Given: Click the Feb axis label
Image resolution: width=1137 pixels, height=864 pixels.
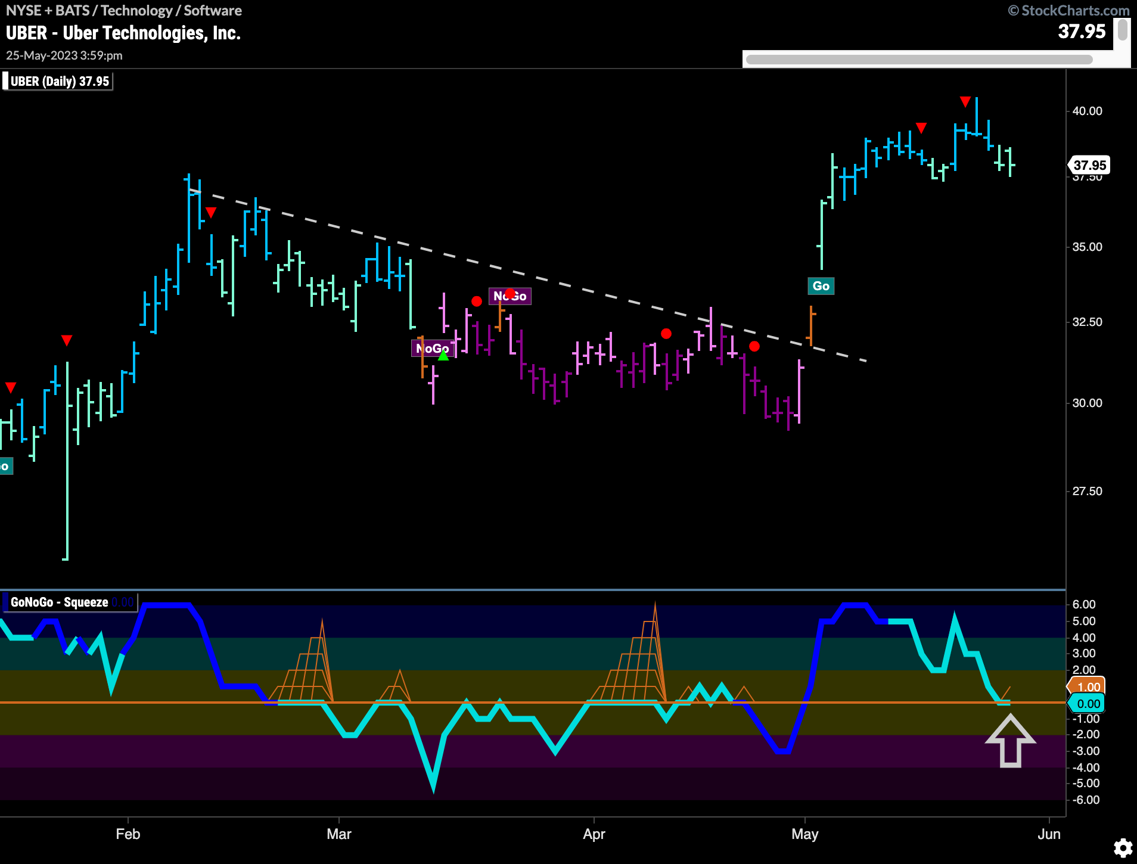Looking at the screenshot, I should click(128, 834).
